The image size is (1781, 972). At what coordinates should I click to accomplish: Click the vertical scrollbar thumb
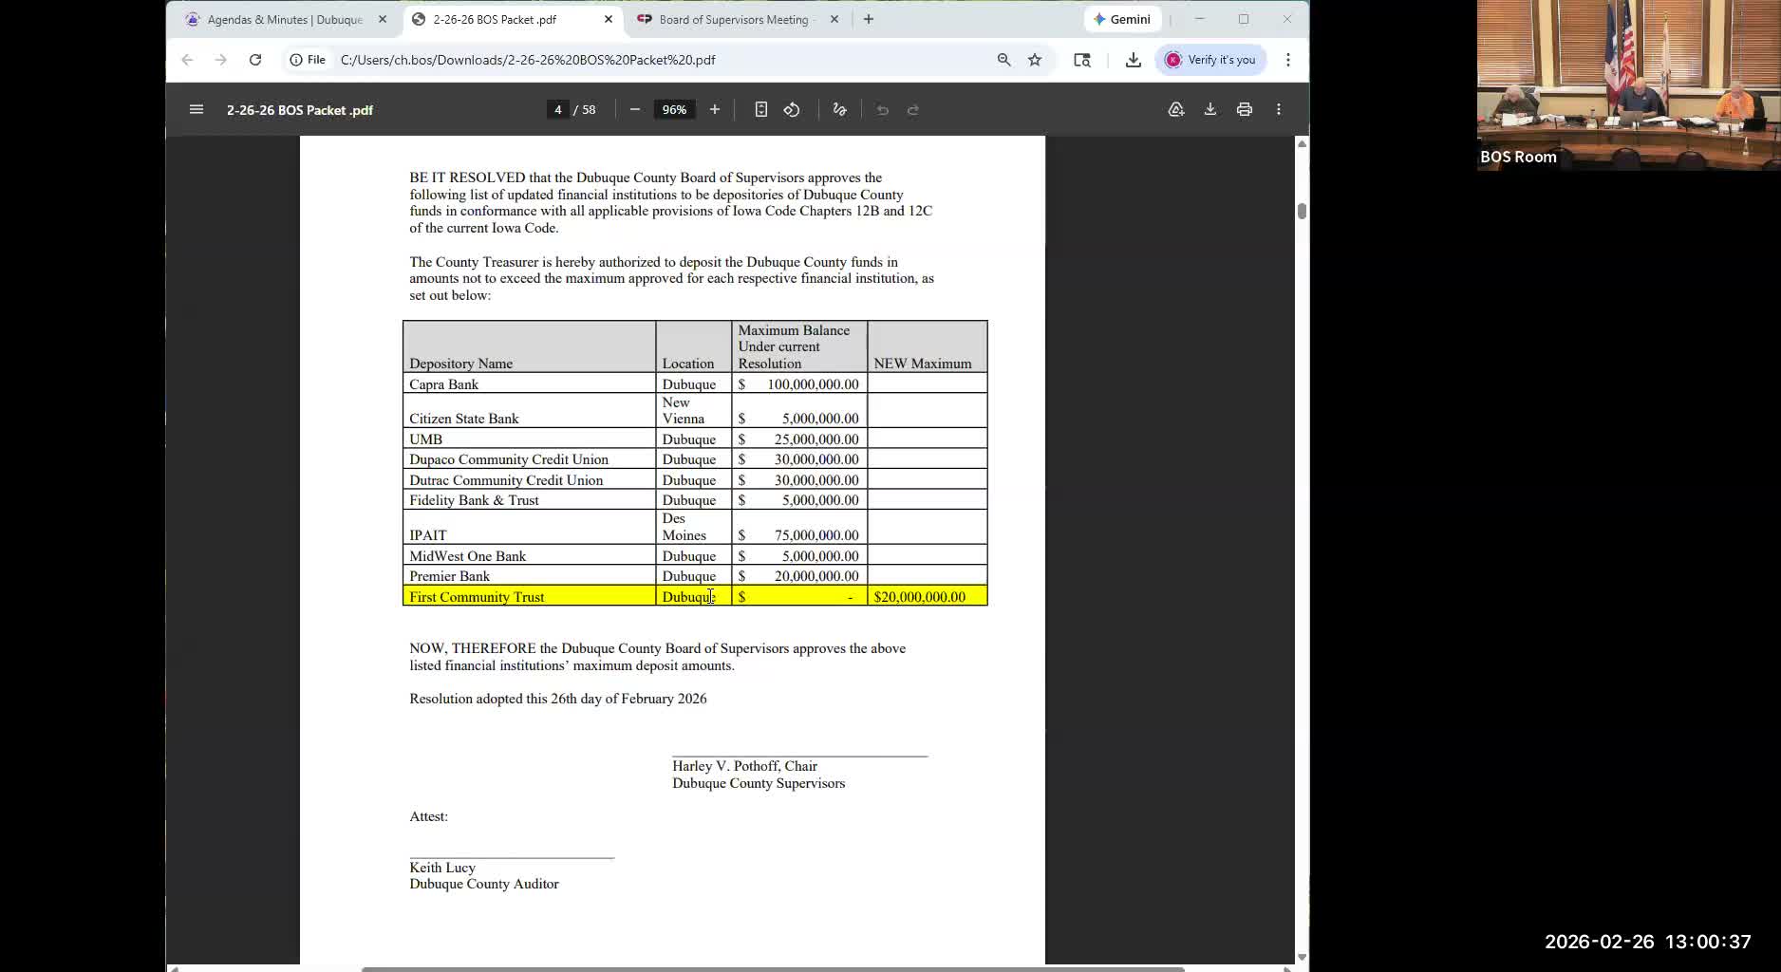pos(1302,211)
